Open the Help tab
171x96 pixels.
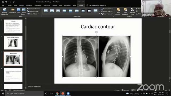[x=74, y=6]
